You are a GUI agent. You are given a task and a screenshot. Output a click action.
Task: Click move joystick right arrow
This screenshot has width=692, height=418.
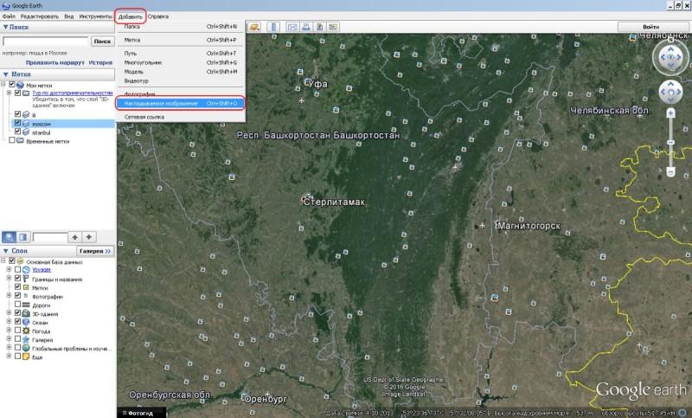(679, 93)
